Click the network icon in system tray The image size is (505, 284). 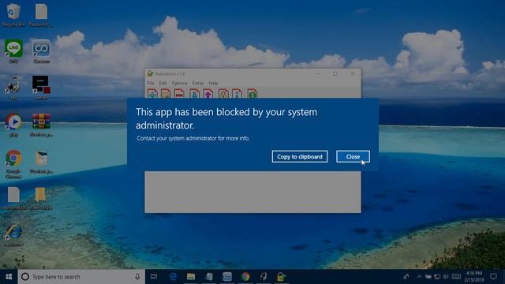[437, 277]
